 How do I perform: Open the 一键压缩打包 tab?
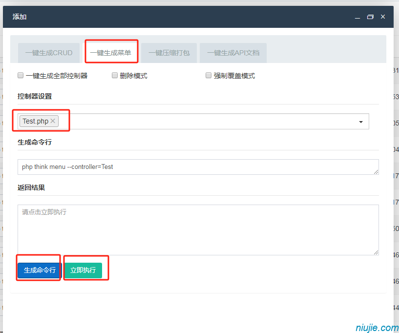(x=169, y=53)
